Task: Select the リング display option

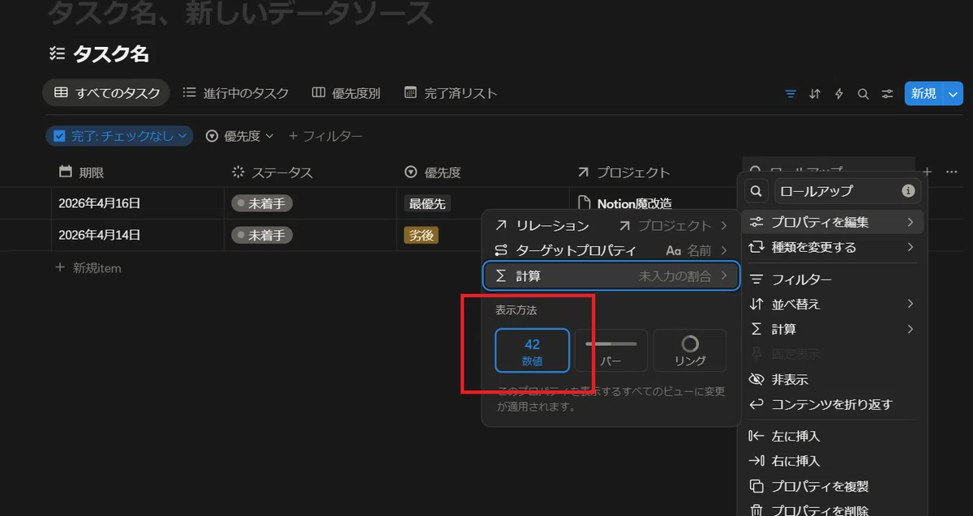Action: (690, 351)
